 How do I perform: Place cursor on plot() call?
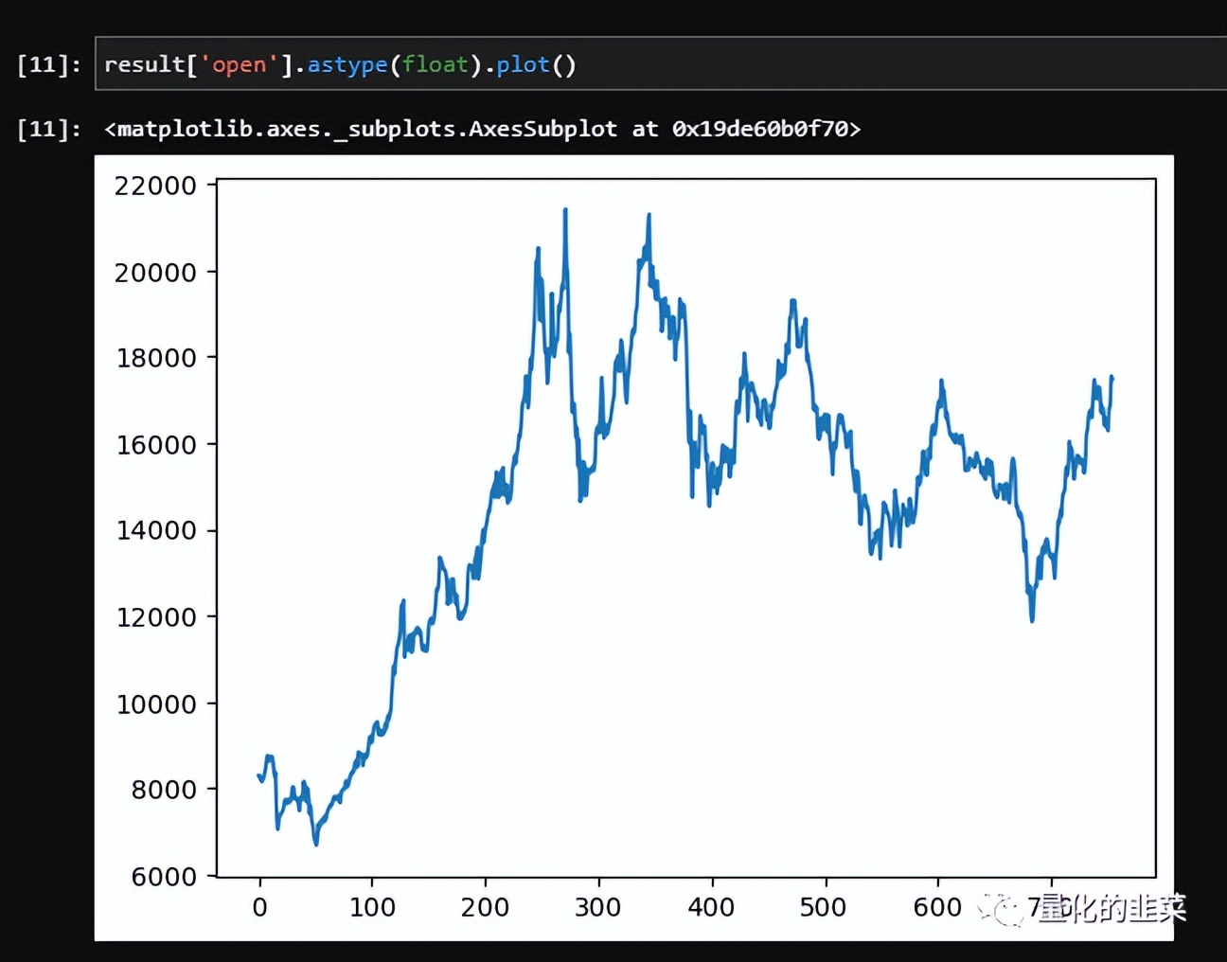[x=536, y=64]
